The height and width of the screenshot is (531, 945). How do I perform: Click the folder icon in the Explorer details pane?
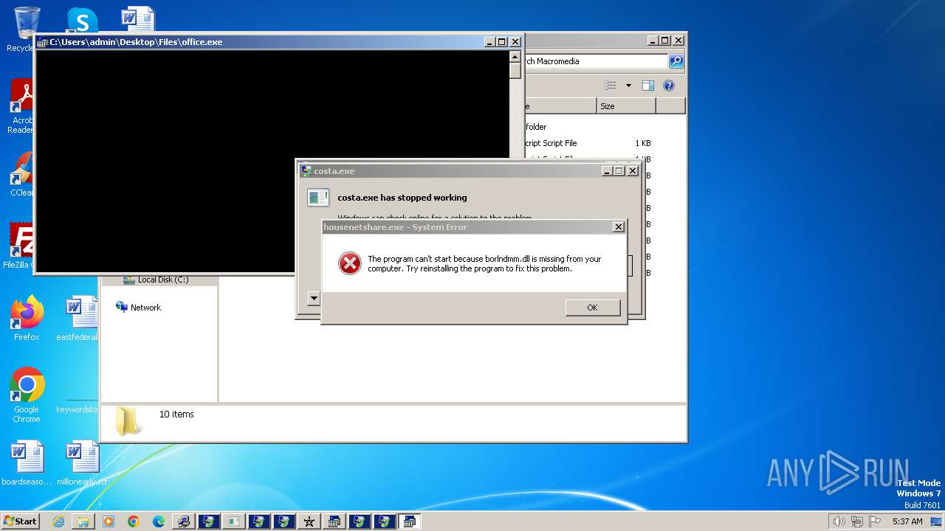[128, 421]
